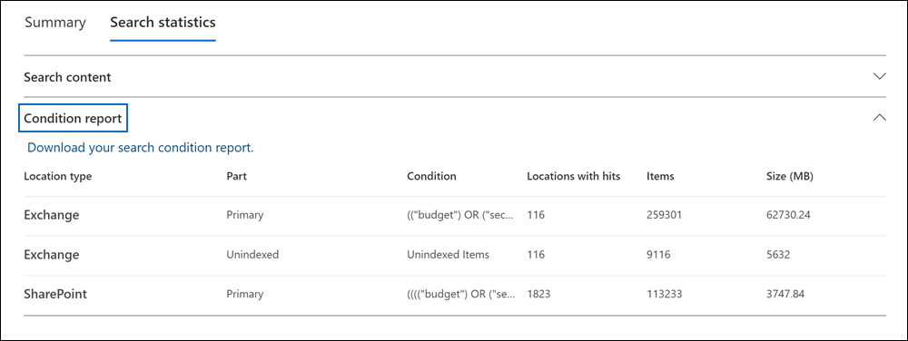The image size is (908, 341).
Task: Sort by Locations with hits header
Action: 573,176
